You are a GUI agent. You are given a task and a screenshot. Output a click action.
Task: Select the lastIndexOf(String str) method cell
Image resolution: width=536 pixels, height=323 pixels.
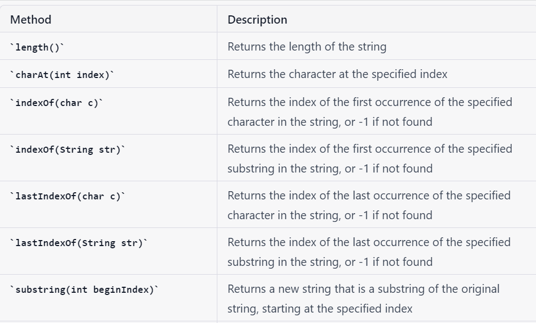tap(108, 252)
